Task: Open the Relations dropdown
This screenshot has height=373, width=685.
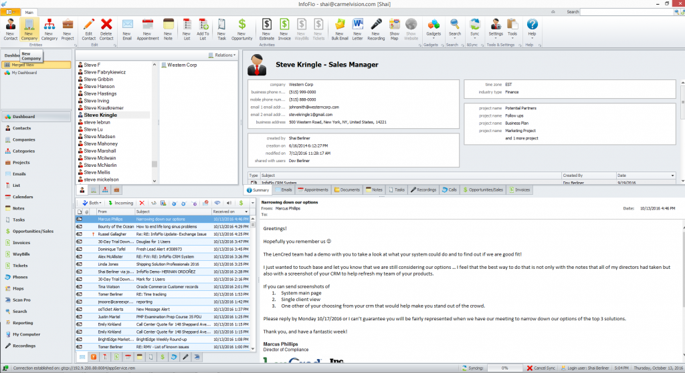Action: pyautogui.click(x=222, y=55)
